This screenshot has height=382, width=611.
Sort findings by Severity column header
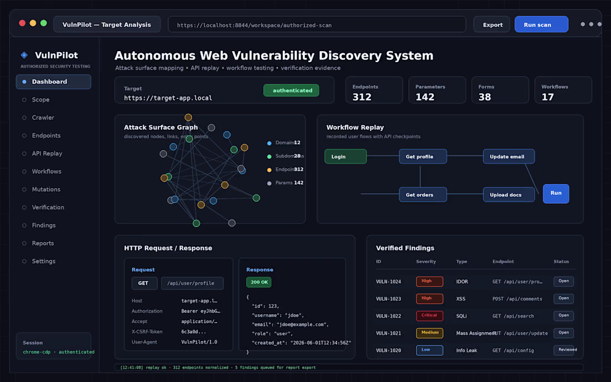(x=426, y=262)
